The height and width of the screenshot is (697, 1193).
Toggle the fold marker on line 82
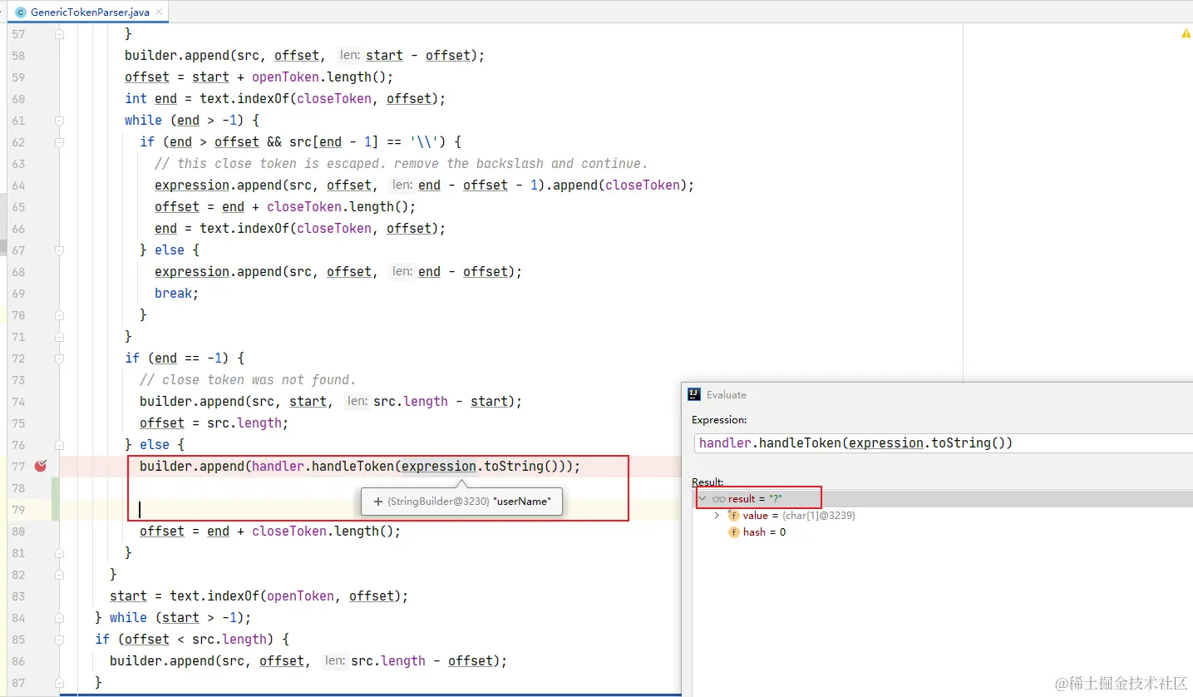tap(59, 575)
